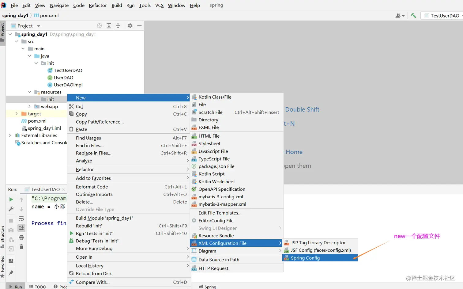Collapse the java folder node

click(29, 56)
